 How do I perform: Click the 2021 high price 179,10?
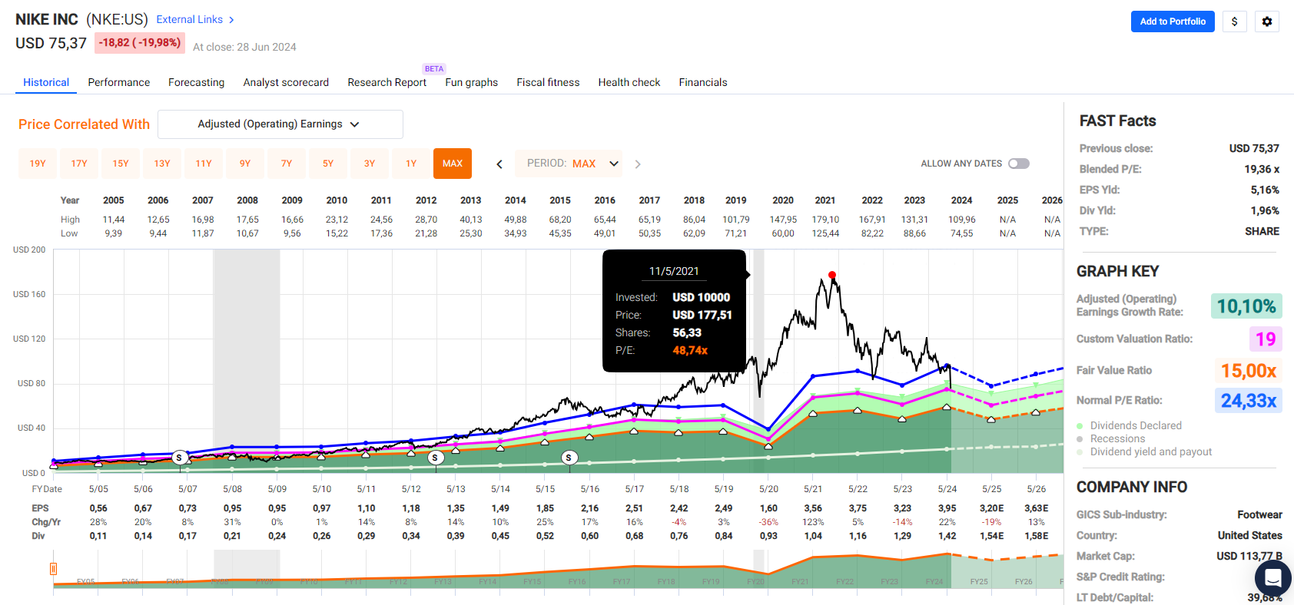coord(825,220)
